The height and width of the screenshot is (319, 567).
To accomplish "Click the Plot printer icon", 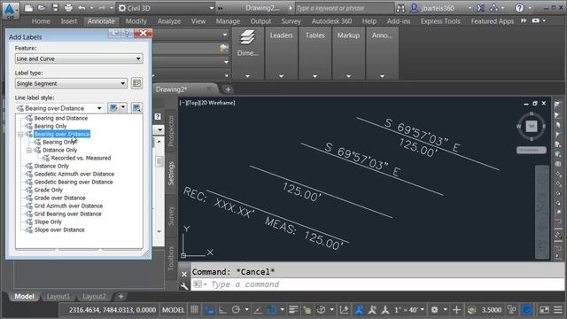I will [x=68, y=8].
